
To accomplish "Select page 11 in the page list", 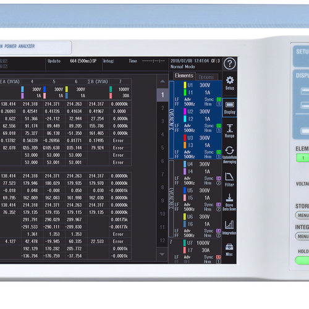I will [163, 227].
